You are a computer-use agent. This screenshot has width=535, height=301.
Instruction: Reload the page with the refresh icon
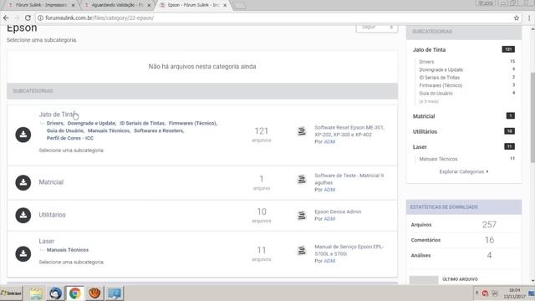pos(28,18)
